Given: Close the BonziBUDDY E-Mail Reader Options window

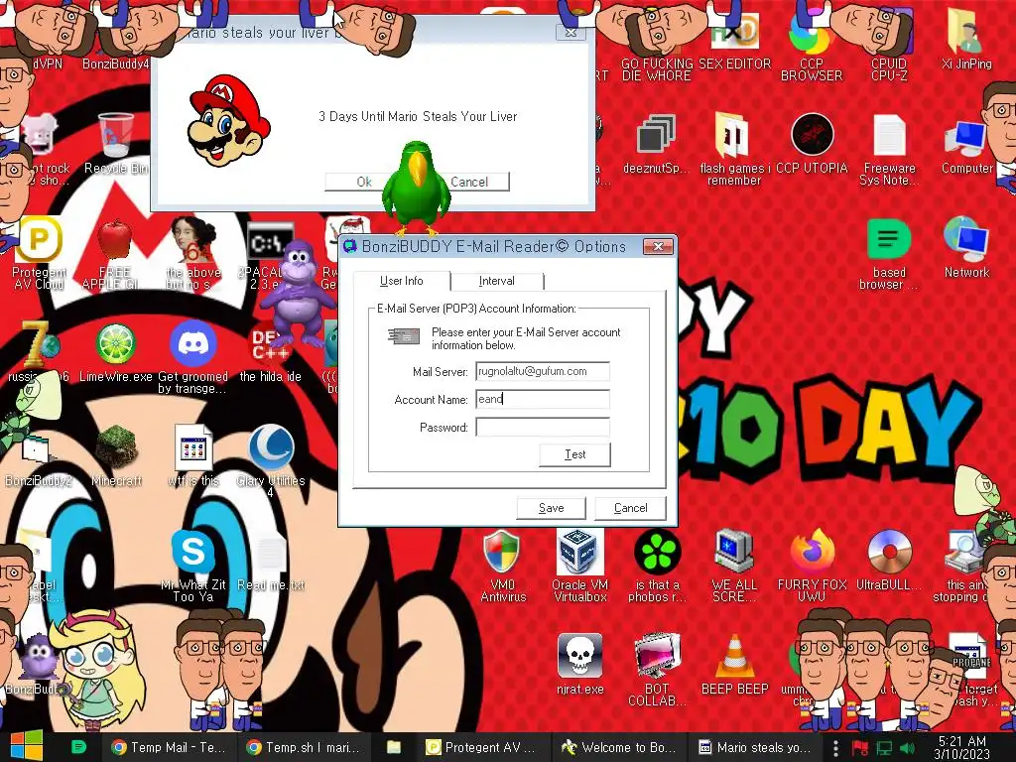Looking at the screenshot, I should 658,246.
